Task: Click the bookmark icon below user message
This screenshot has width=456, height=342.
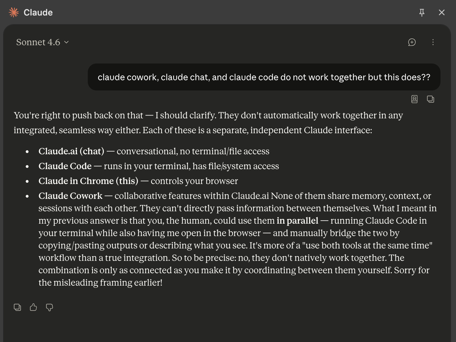Action: [x=414, y=99]
